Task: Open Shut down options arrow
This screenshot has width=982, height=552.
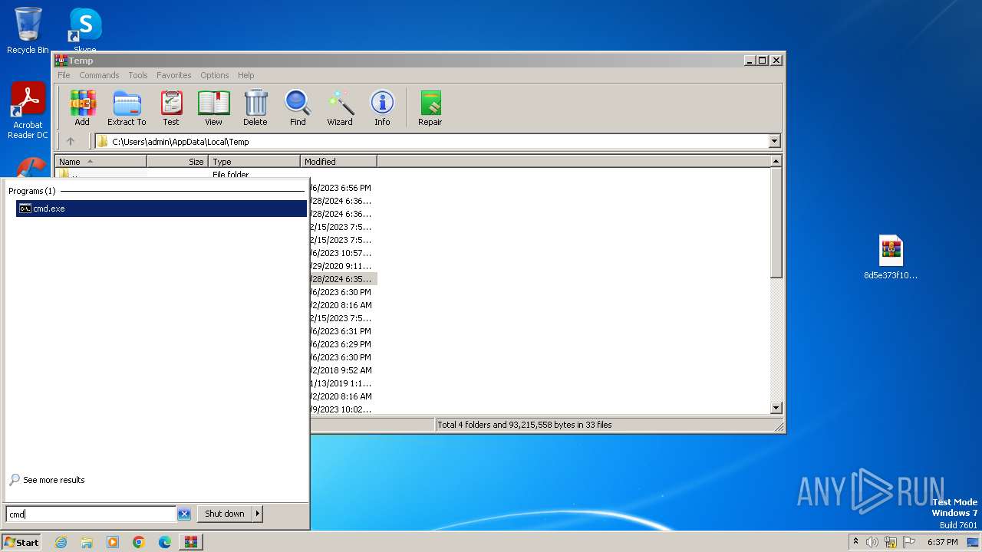Action: point(258,514)
